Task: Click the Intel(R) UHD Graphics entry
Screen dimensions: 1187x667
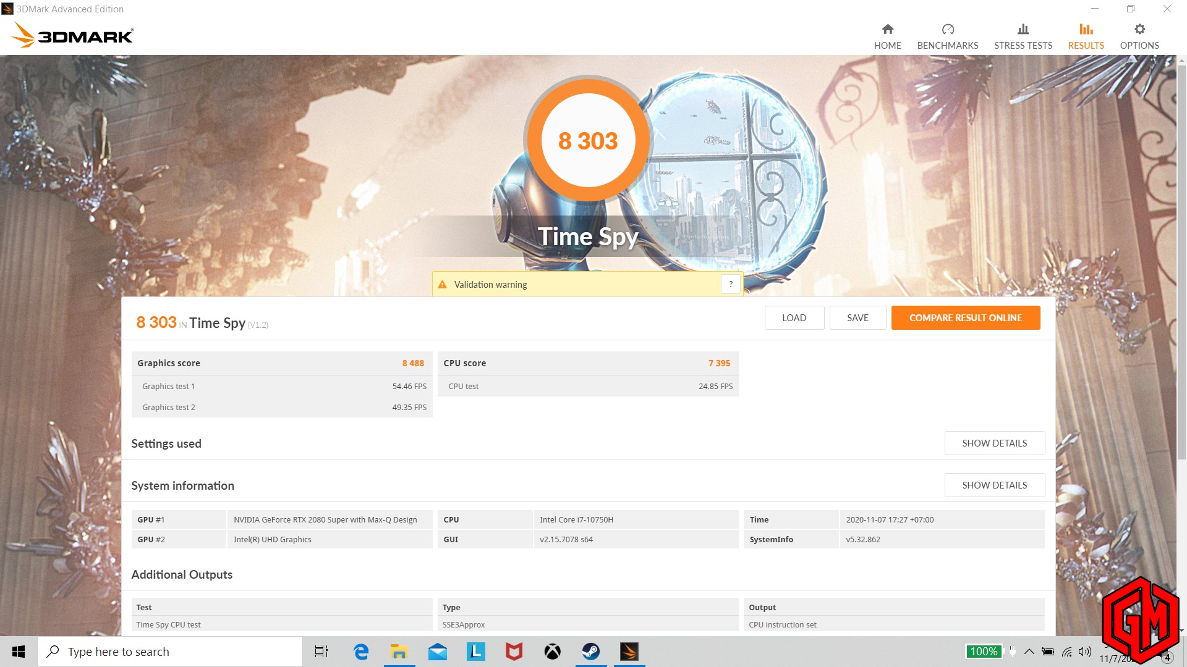Action: point(272,539)
